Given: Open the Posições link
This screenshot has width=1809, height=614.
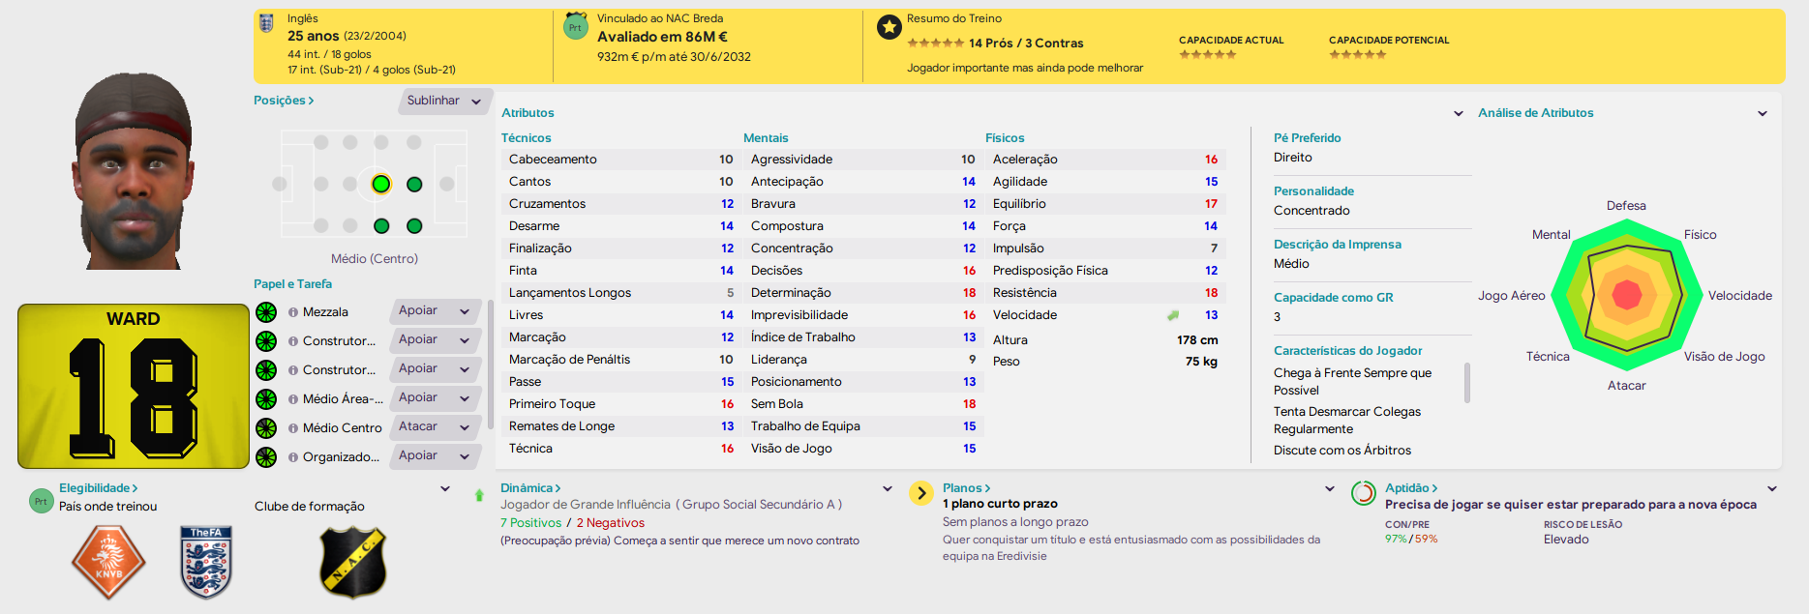Looking at the screenshot, I should [x=284, y=101].
